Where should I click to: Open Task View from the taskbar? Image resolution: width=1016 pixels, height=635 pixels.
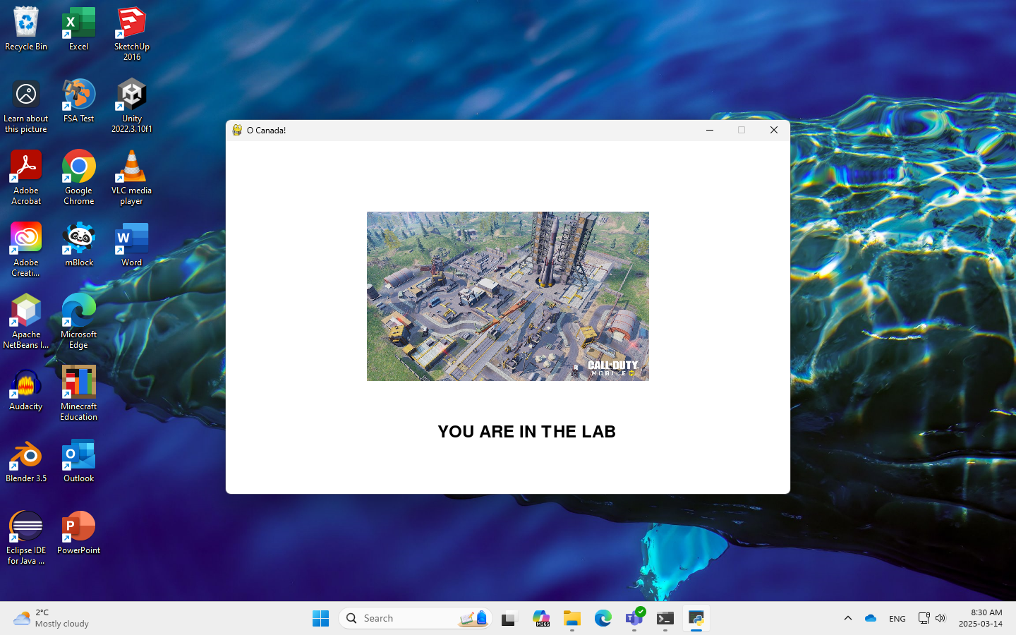pos(509,618)
